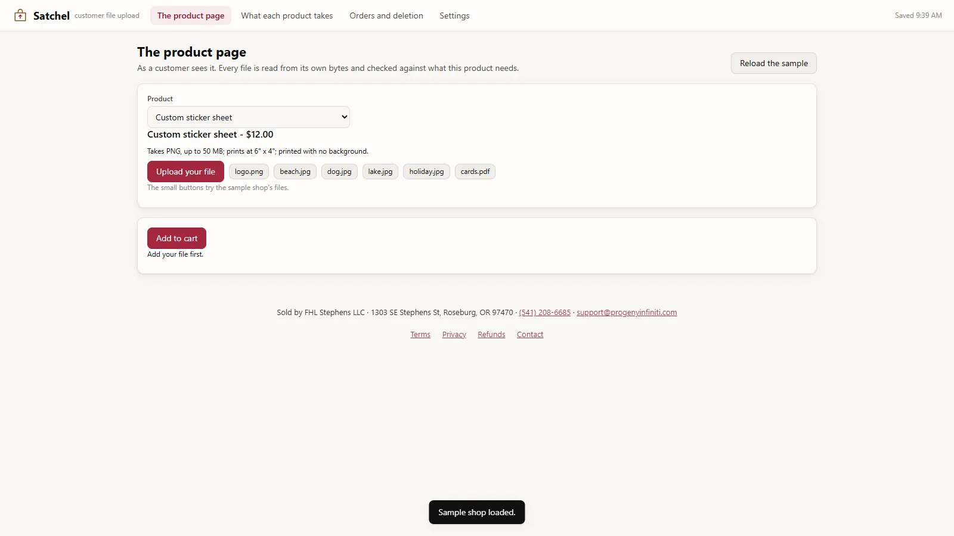The image size is (954, 536).
Task: Try the holiday.jpg sample file
Action: (426, 172)
